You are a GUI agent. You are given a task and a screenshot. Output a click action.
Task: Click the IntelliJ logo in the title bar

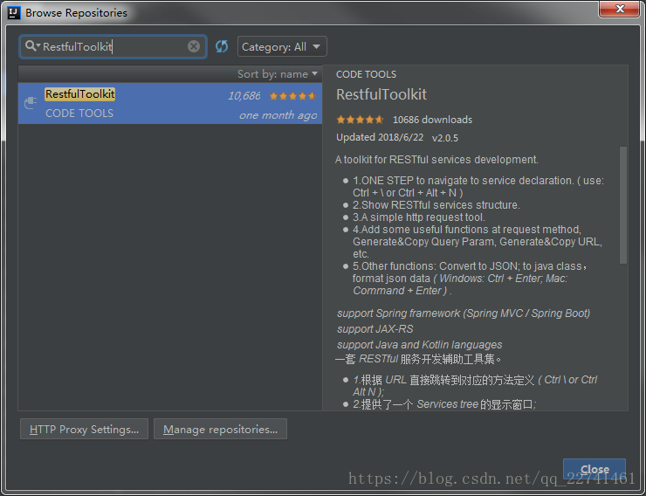[14, 13]
